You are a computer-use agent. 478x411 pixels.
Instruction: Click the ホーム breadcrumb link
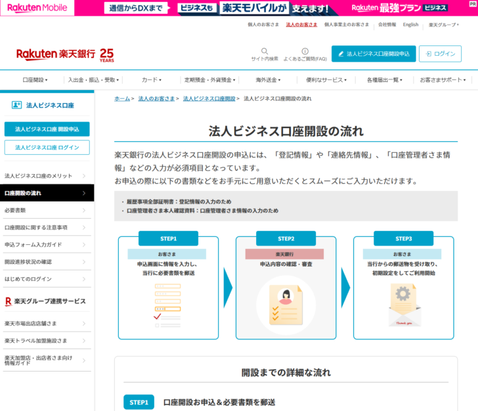[x=122, y=98]
